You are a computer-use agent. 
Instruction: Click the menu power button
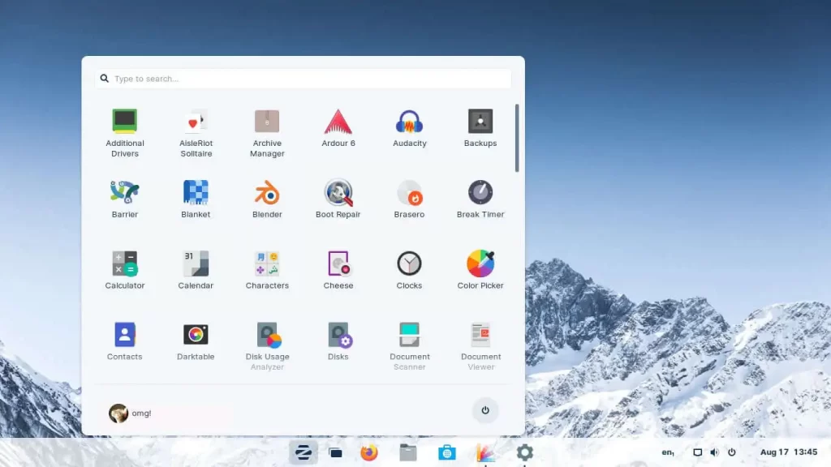485,410
